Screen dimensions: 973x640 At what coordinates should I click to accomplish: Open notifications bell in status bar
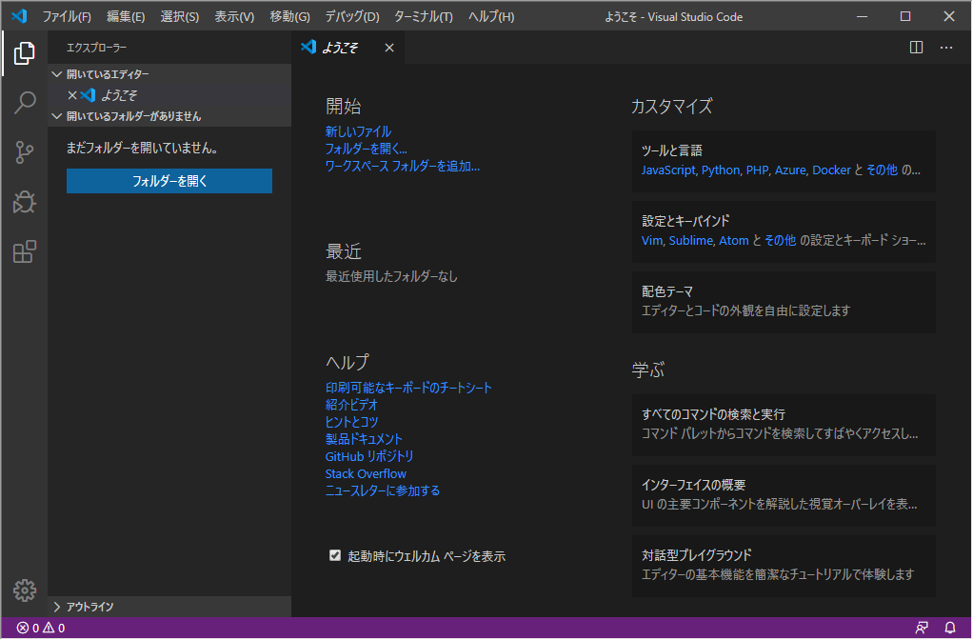tap(949, 629)
